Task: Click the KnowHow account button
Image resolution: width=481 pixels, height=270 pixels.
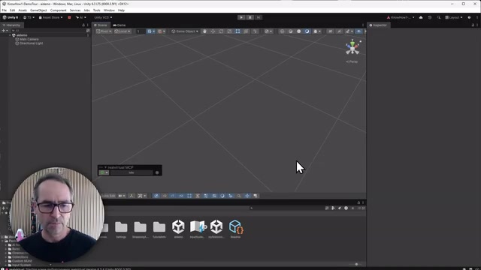Action: point(401,17)
